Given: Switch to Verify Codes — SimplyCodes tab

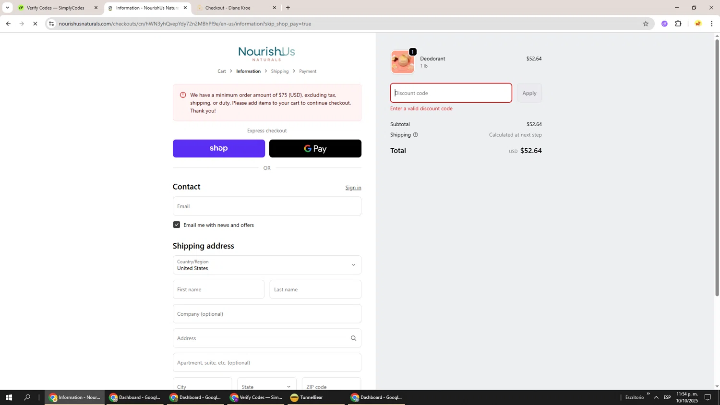Looking at the screenshot, I should 57,8.
